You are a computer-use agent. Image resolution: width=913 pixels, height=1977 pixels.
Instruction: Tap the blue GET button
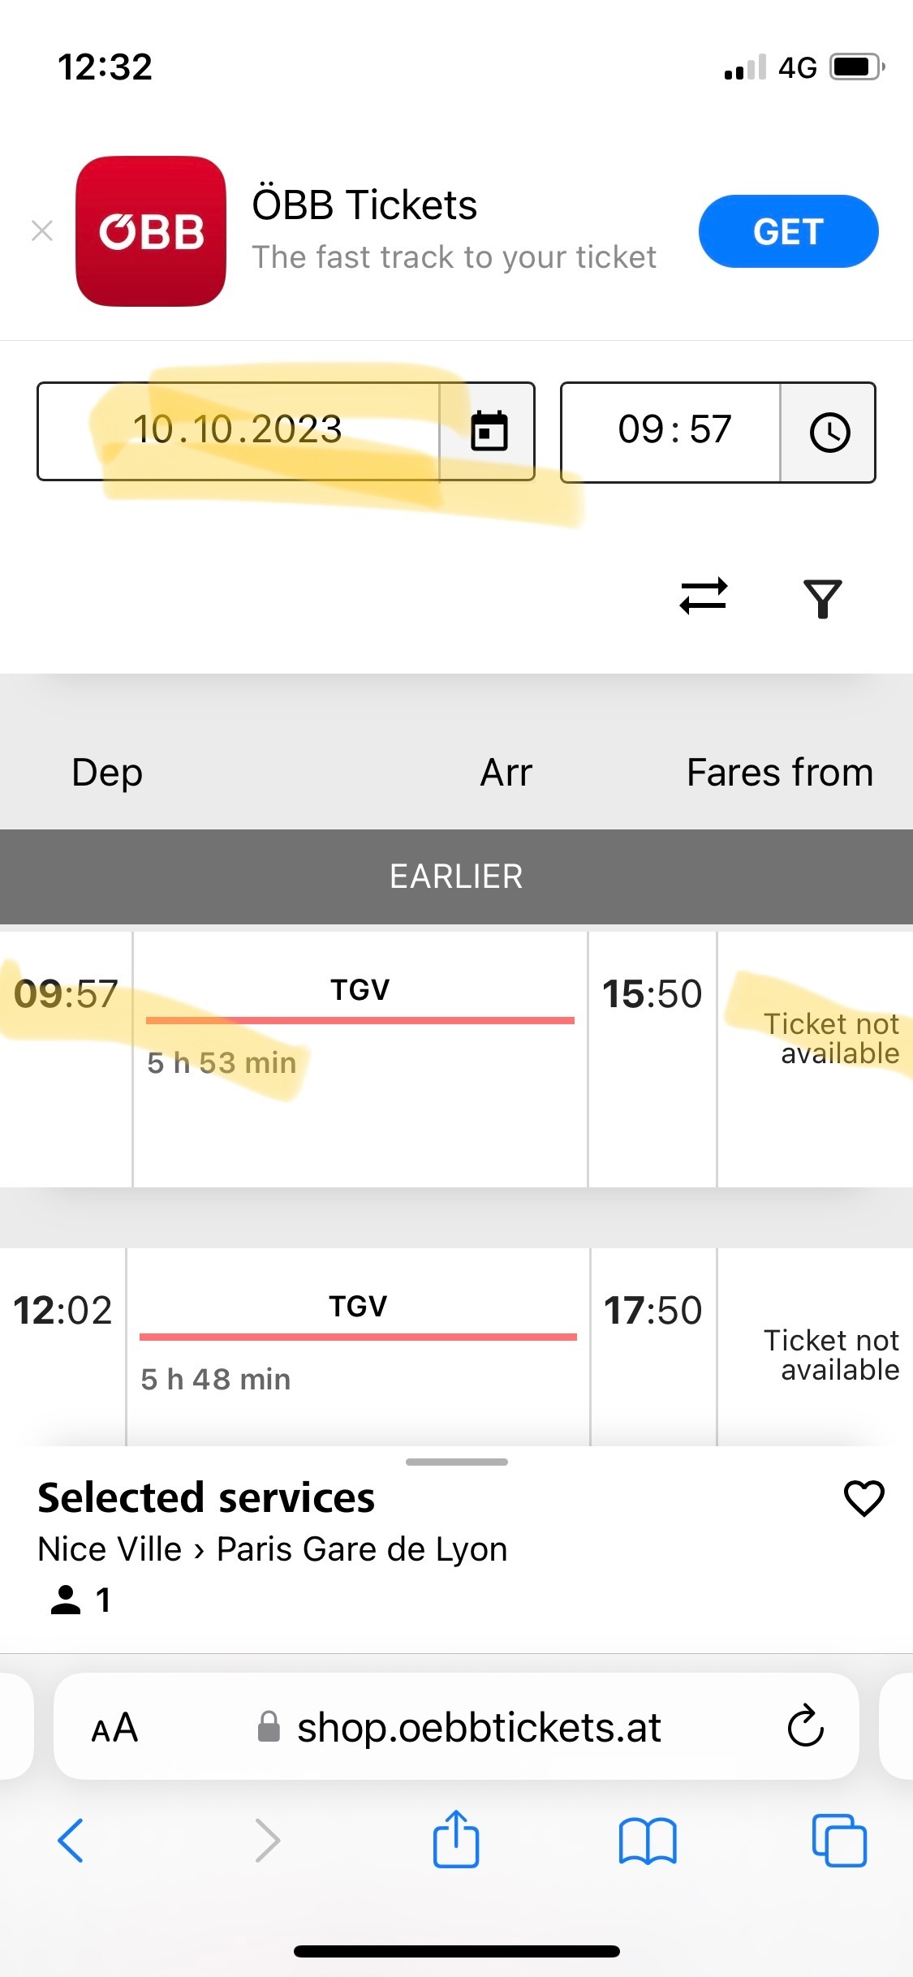coord(788,231)
